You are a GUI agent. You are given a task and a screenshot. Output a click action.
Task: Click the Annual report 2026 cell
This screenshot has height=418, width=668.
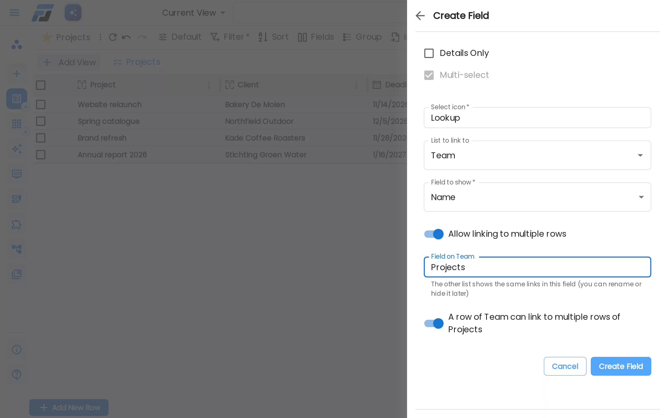[112, 155]
